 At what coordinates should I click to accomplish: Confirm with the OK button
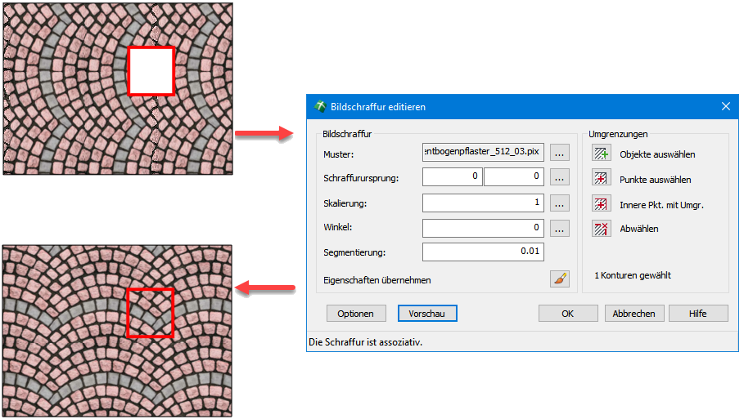point(567,314)
